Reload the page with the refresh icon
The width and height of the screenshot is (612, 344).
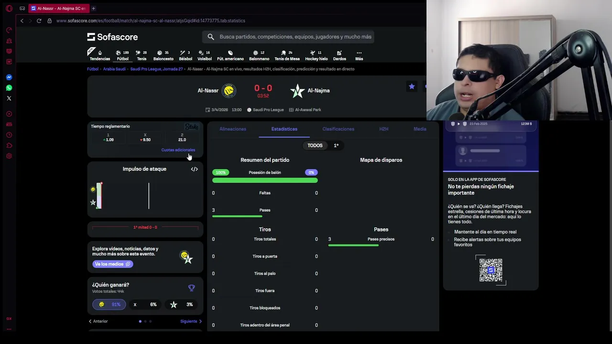pyautogui.click(x=39, y=21)
